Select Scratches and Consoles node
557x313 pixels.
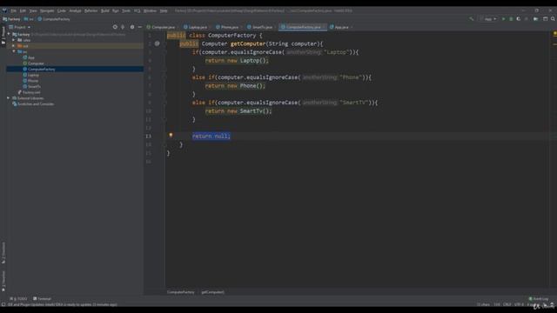[x=33, y=104]
